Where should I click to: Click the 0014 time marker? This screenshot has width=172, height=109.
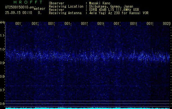[68, 23]
